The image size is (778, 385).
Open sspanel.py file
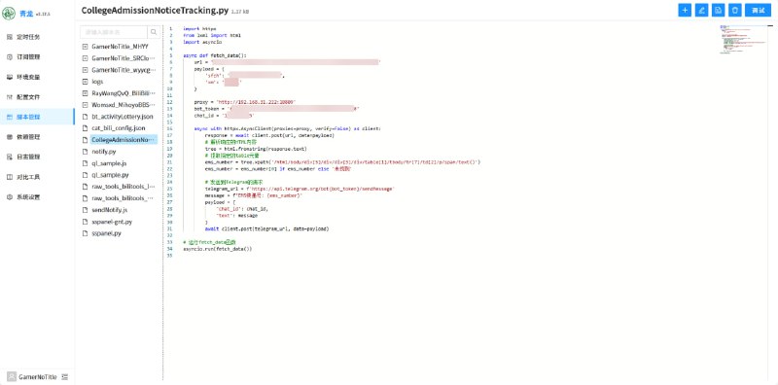click(106, 233)
